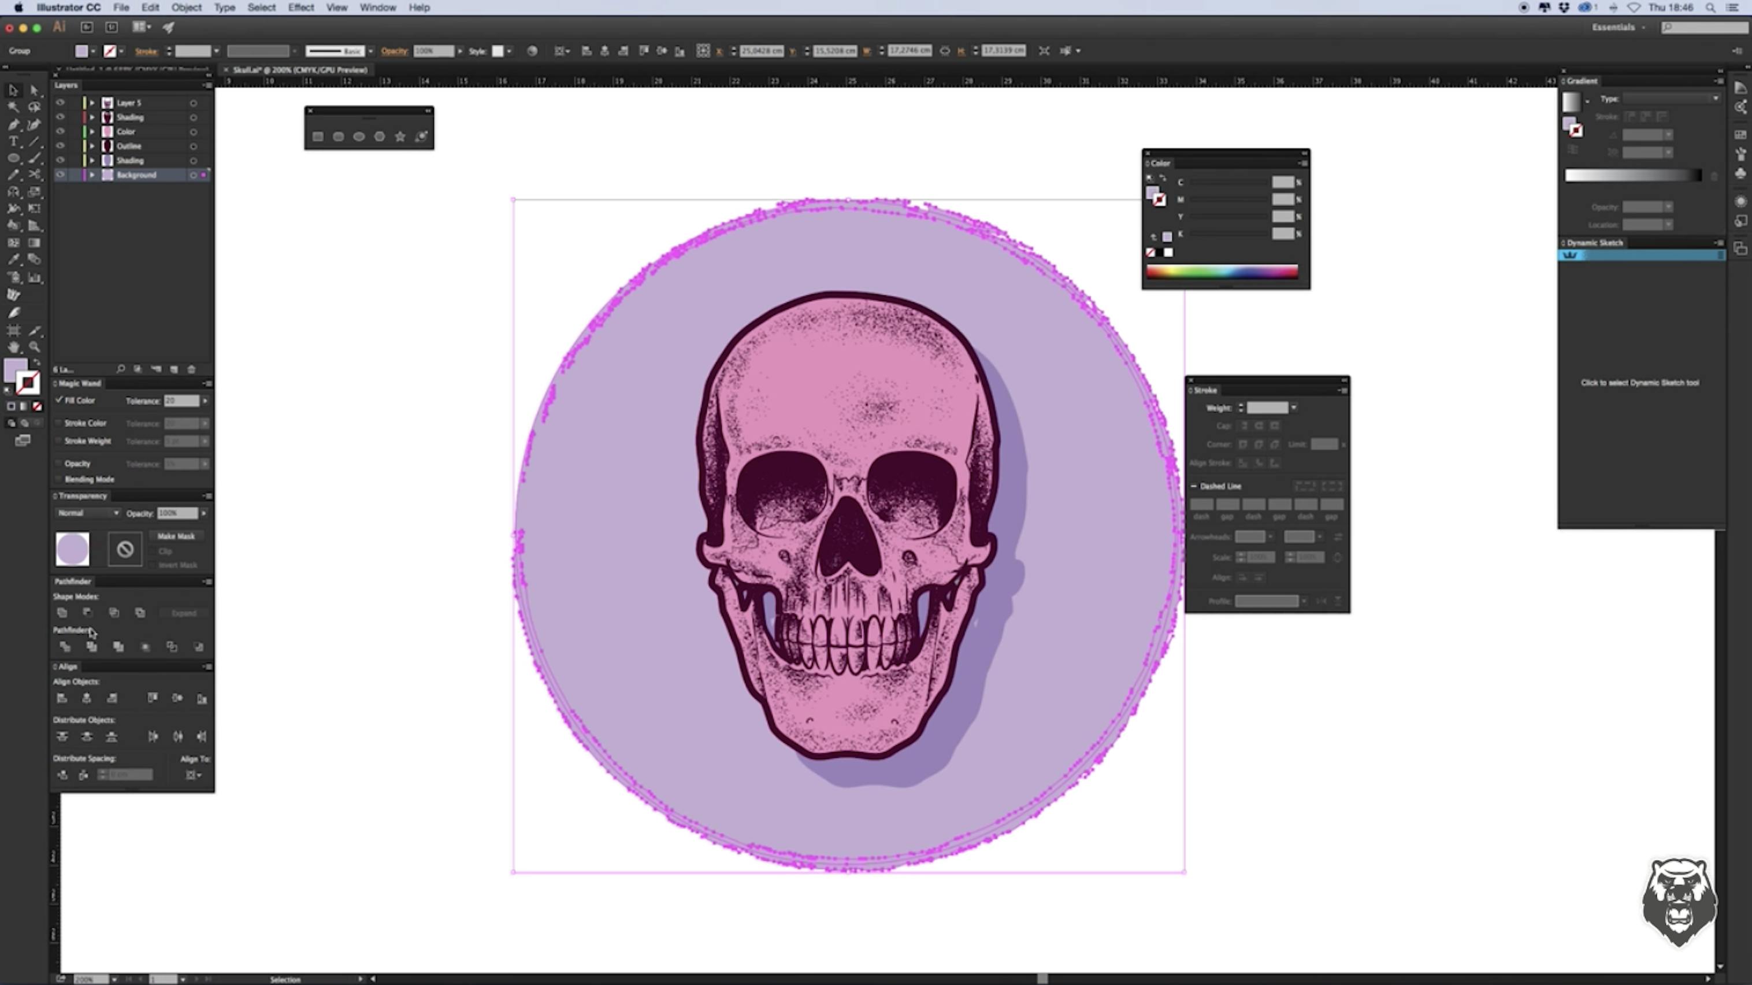Viewport: 1752px width, 985px height.
Task: Click the Transparency Opacity field
Action: 177,513
